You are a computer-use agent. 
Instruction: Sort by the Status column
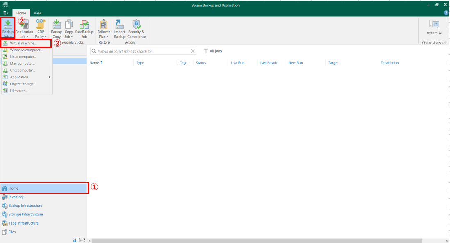pyautogui.click(x=201, y=63)
